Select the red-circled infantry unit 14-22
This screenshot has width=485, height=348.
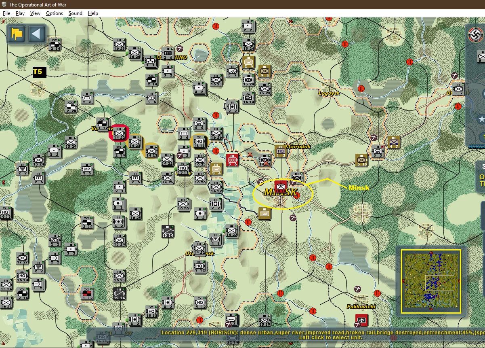pyautogui.click(x=120, y=134)
